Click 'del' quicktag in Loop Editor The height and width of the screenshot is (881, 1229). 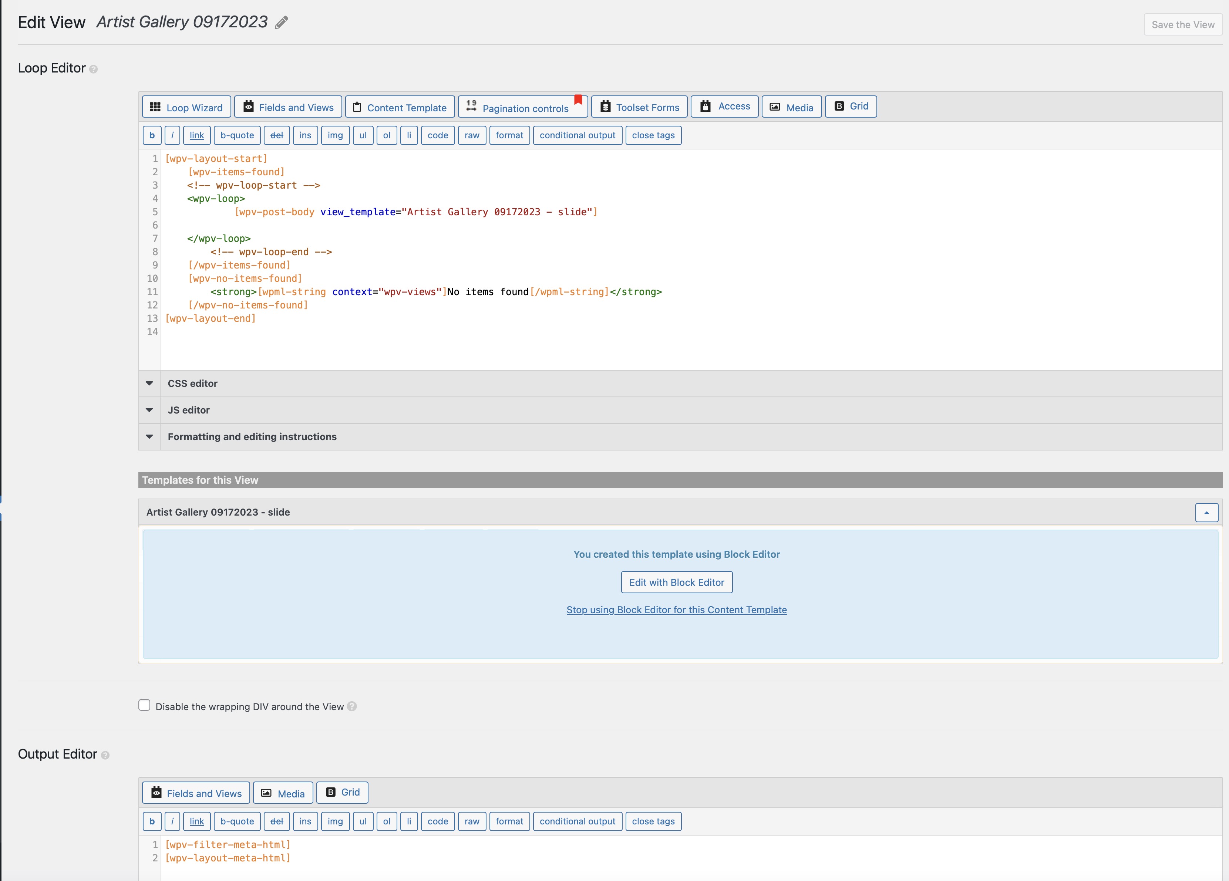point(277,135)
